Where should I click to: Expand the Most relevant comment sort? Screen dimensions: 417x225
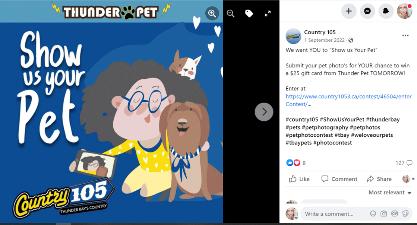(x=389, y=193)
